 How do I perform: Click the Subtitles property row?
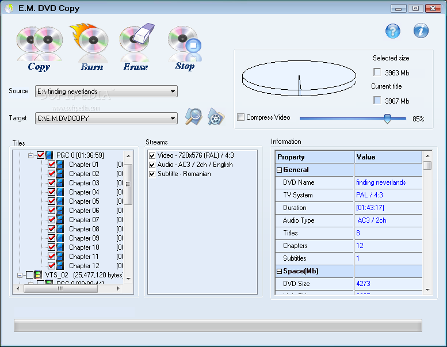click(349, 258)
